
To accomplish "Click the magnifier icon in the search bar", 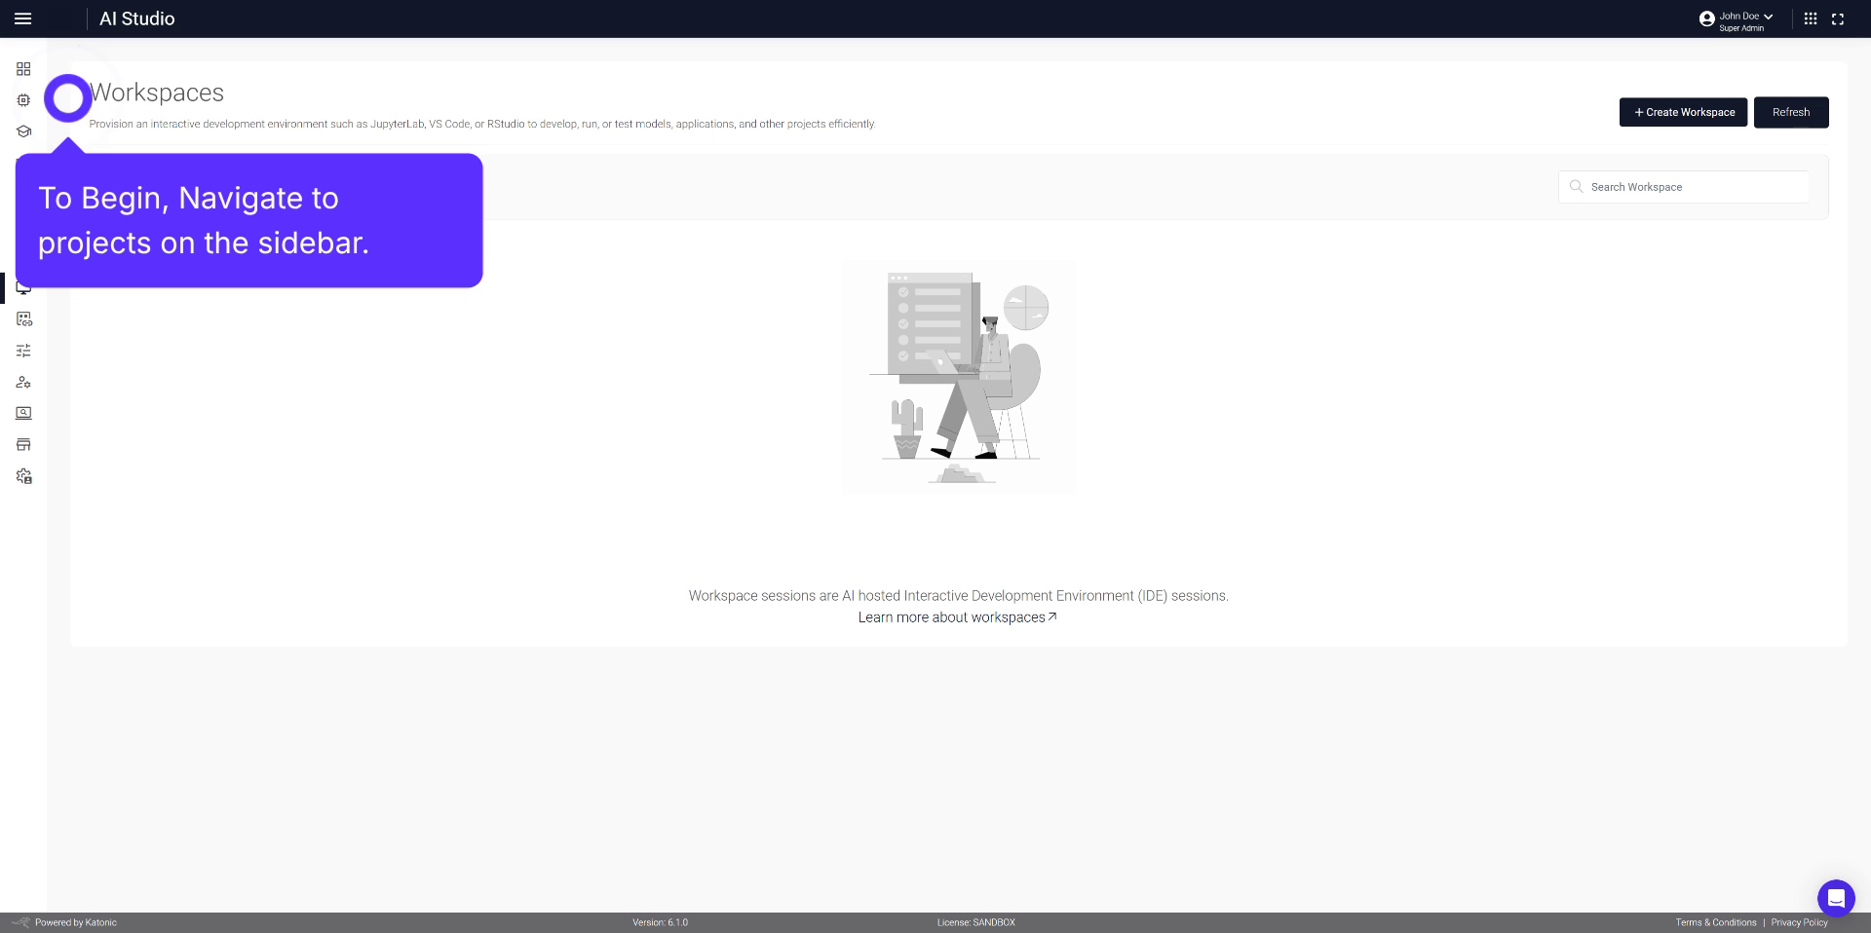I will pyautogui.click(x=1576, y=186).
